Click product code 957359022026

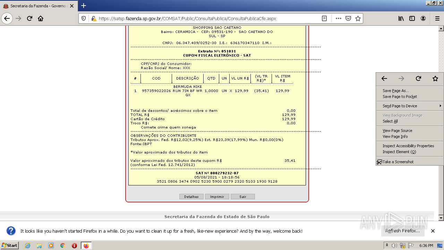click(156, 91)
